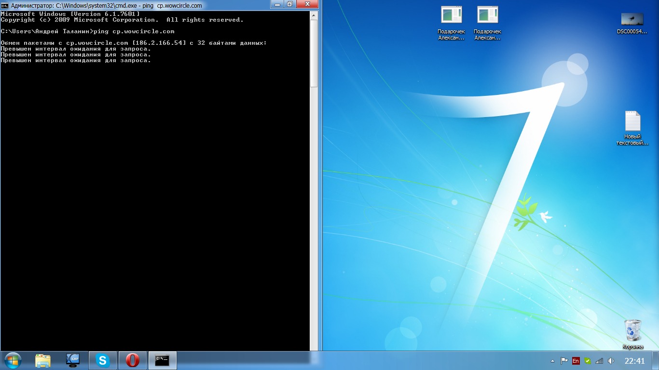Screen dimensions: 659x370
Task: Open the Action Center flag icon
Action: (x=564, y=361)
